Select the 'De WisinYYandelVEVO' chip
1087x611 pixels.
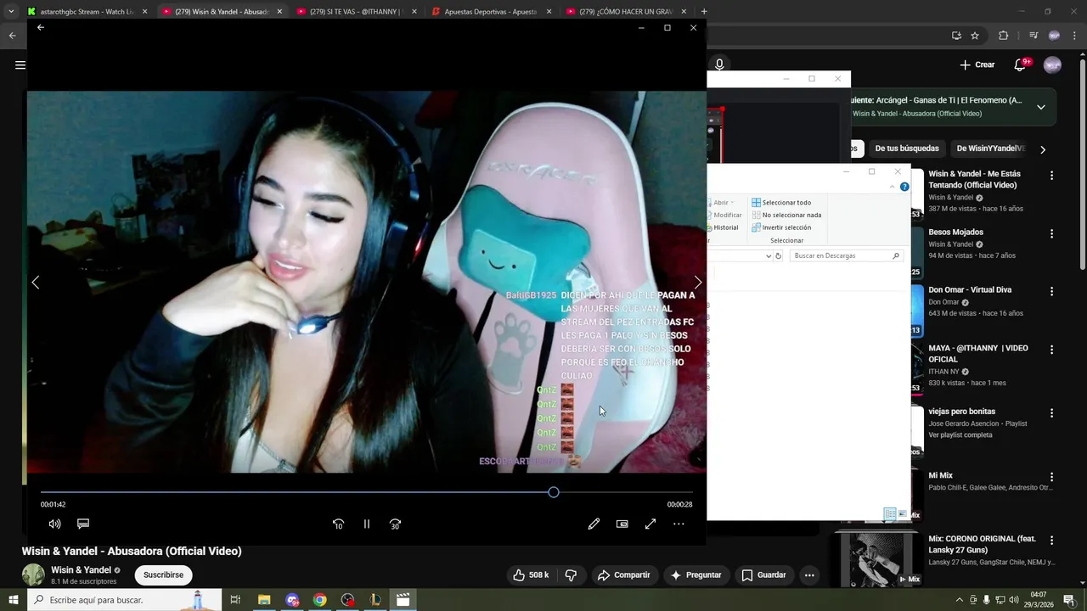(x=990, y=149)
